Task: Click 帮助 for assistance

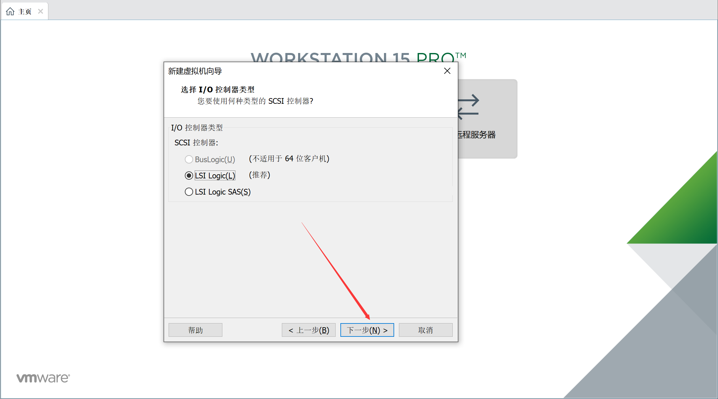Action: (195, 330)
